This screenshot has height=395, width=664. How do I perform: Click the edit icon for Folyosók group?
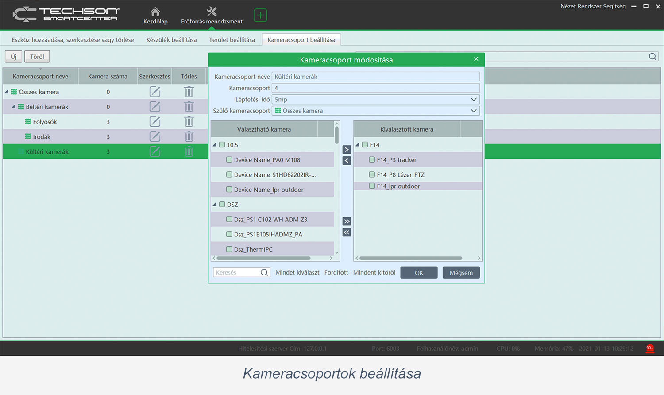[154, 122]
